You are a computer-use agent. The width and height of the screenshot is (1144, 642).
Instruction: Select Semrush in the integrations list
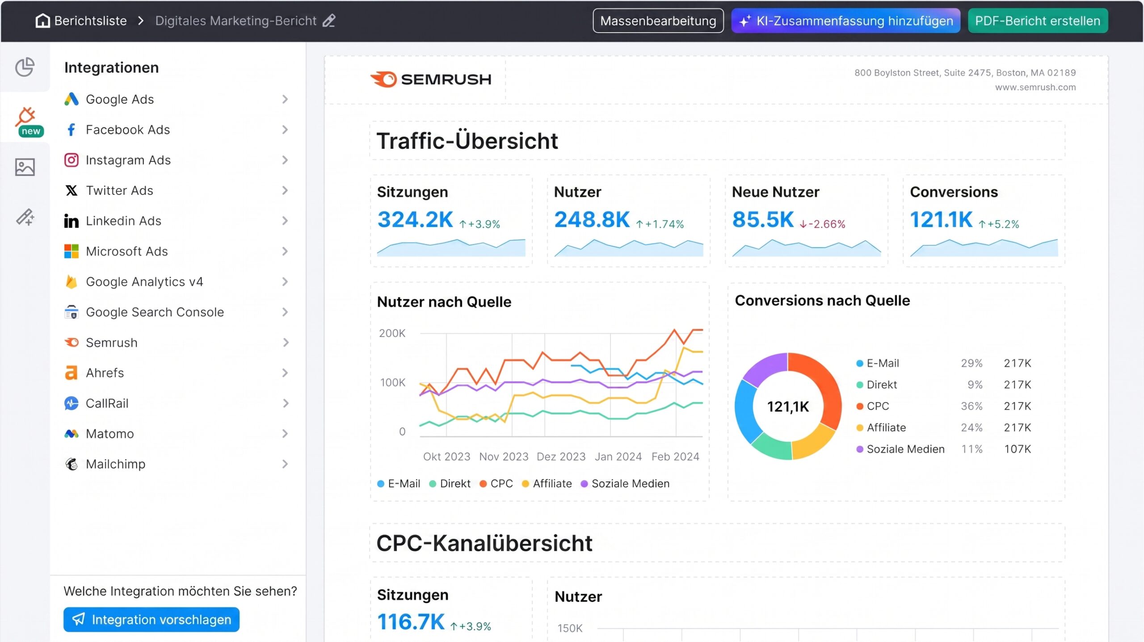click(x=177, y=342)
